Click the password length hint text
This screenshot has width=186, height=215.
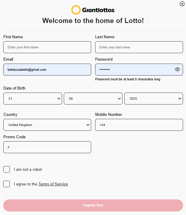128,79
